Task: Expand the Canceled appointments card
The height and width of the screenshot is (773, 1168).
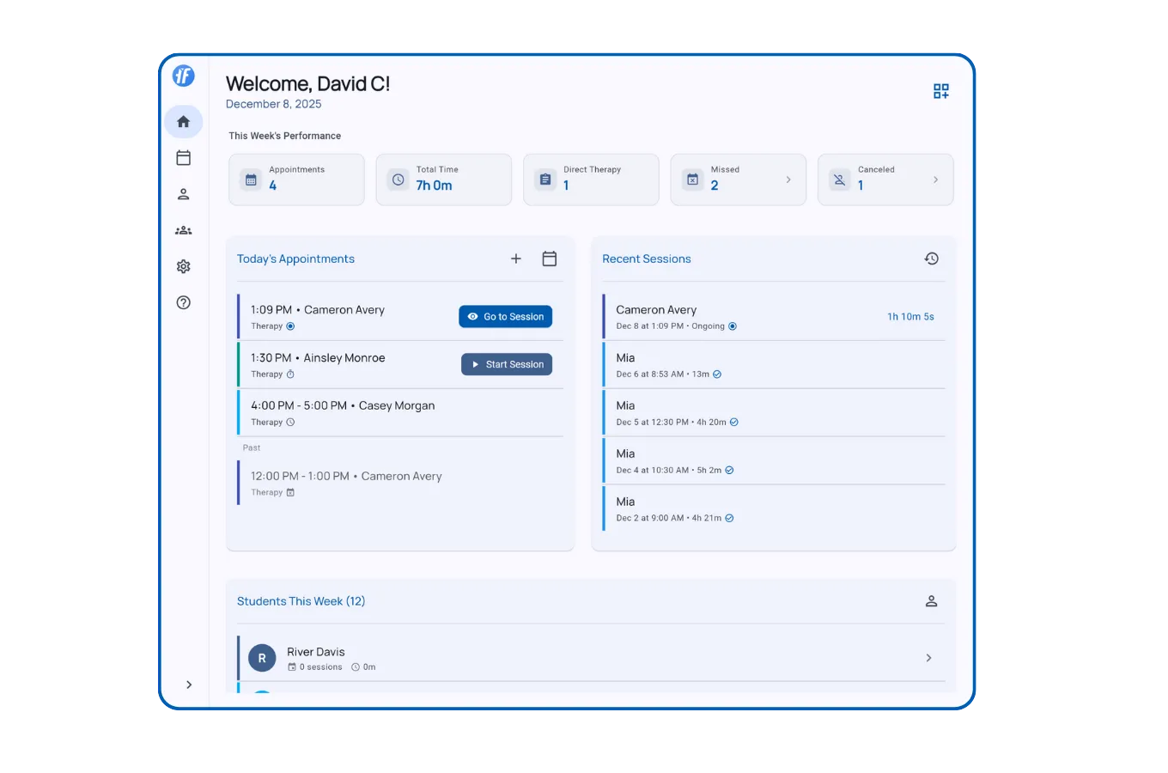Action: pyautogui.click(x=935, y=180)
